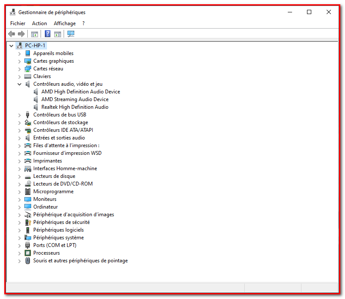345x299 pixels.
Task: Select Souris et autres périphériques de pointage
Action: click(80, 261)
